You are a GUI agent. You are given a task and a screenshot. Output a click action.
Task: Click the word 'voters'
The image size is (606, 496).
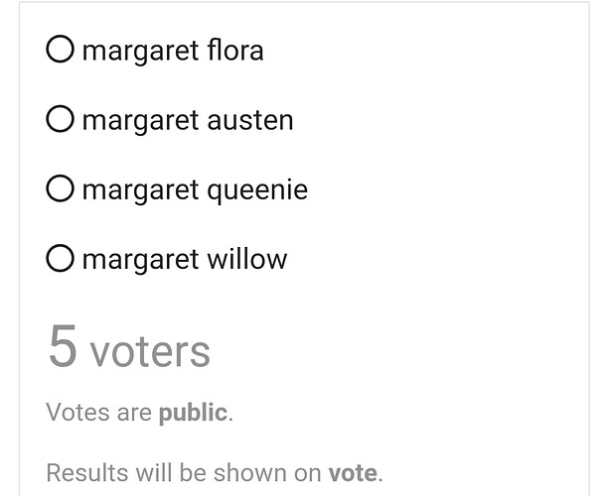150,352
